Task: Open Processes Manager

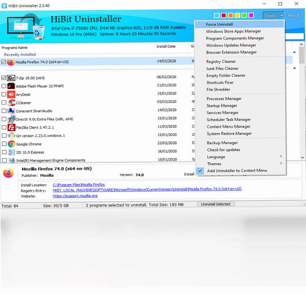Action: tap(224, 99)
